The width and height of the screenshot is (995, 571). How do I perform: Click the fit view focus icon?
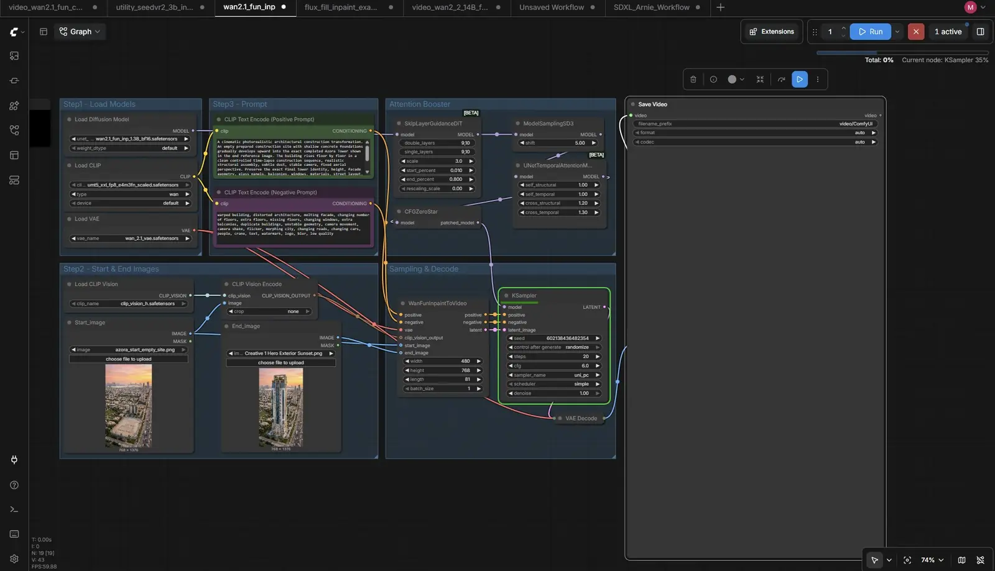click(907, 560)
